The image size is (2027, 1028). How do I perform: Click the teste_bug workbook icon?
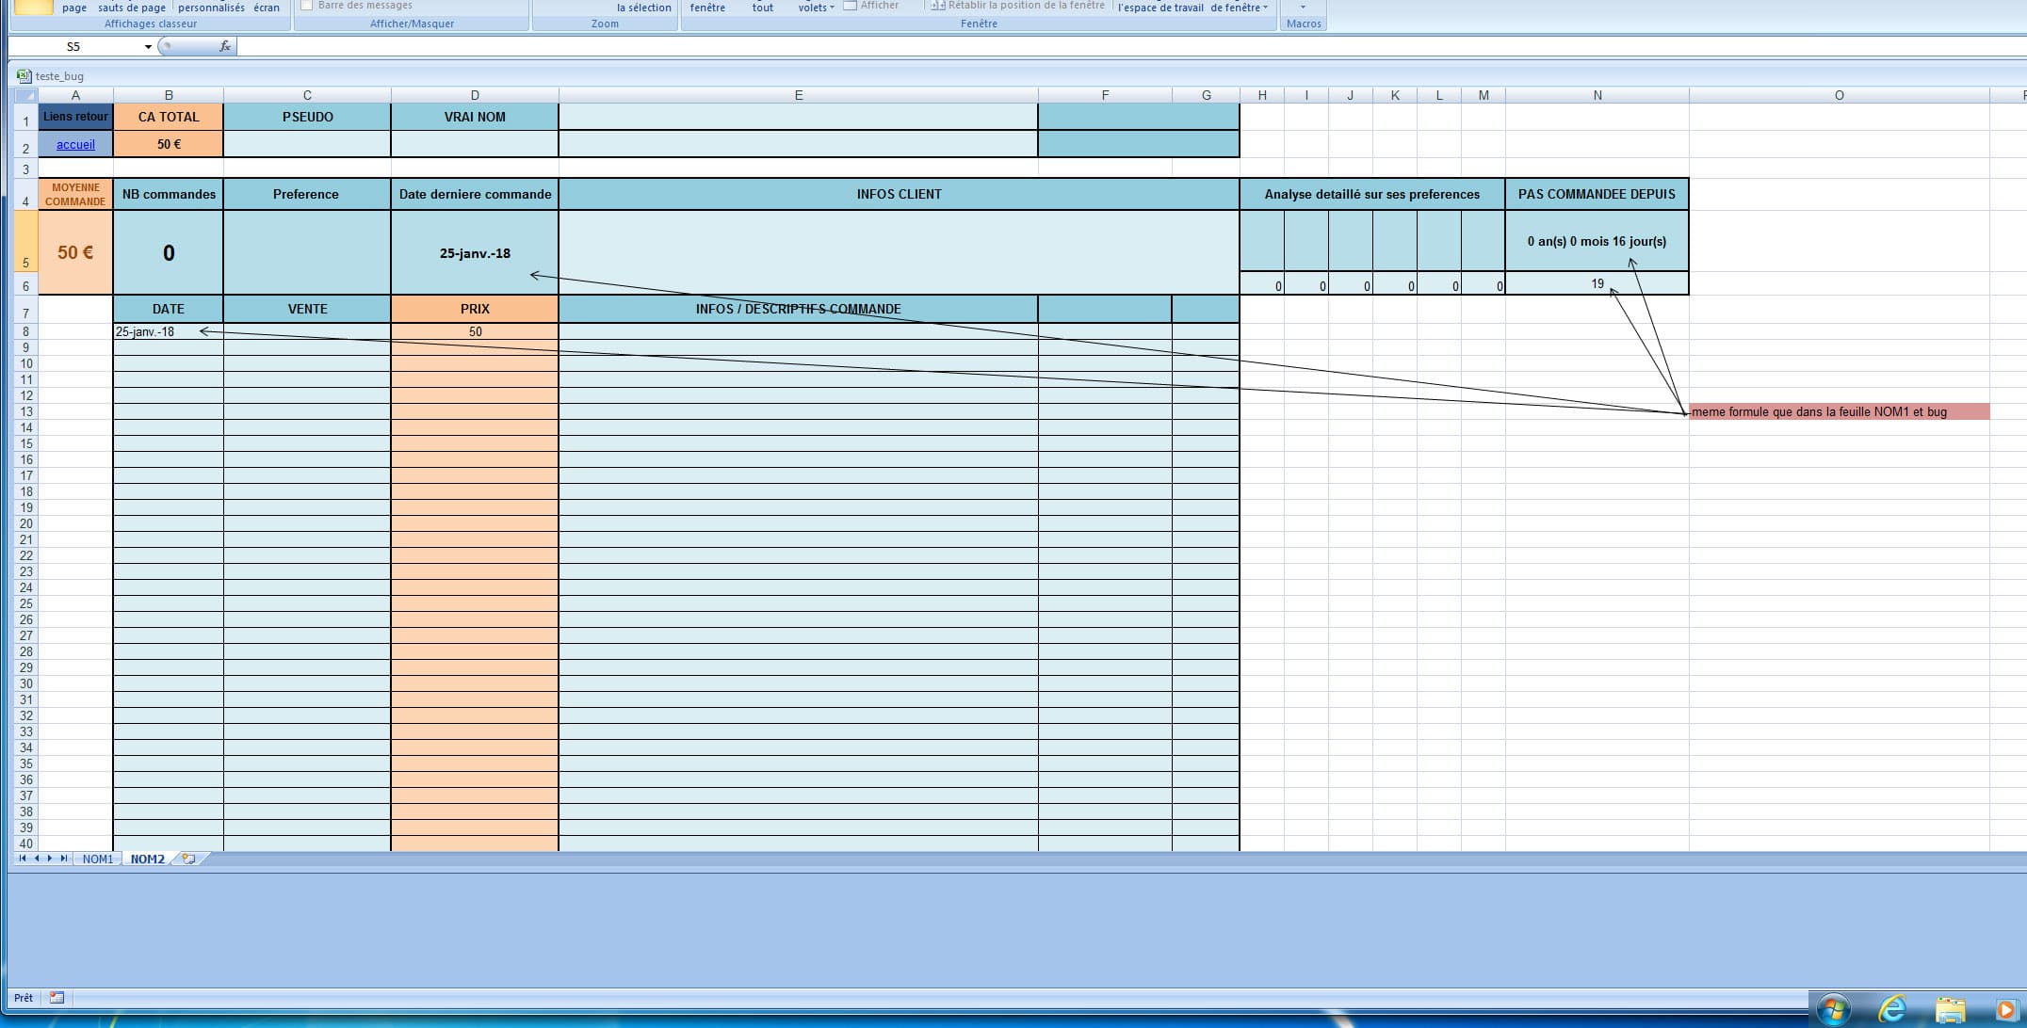[24, 75]
